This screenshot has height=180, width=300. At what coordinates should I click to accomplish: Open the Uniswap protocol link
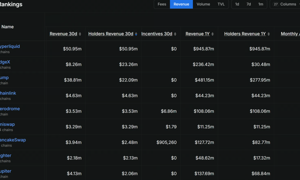click(x=7, y=124)
